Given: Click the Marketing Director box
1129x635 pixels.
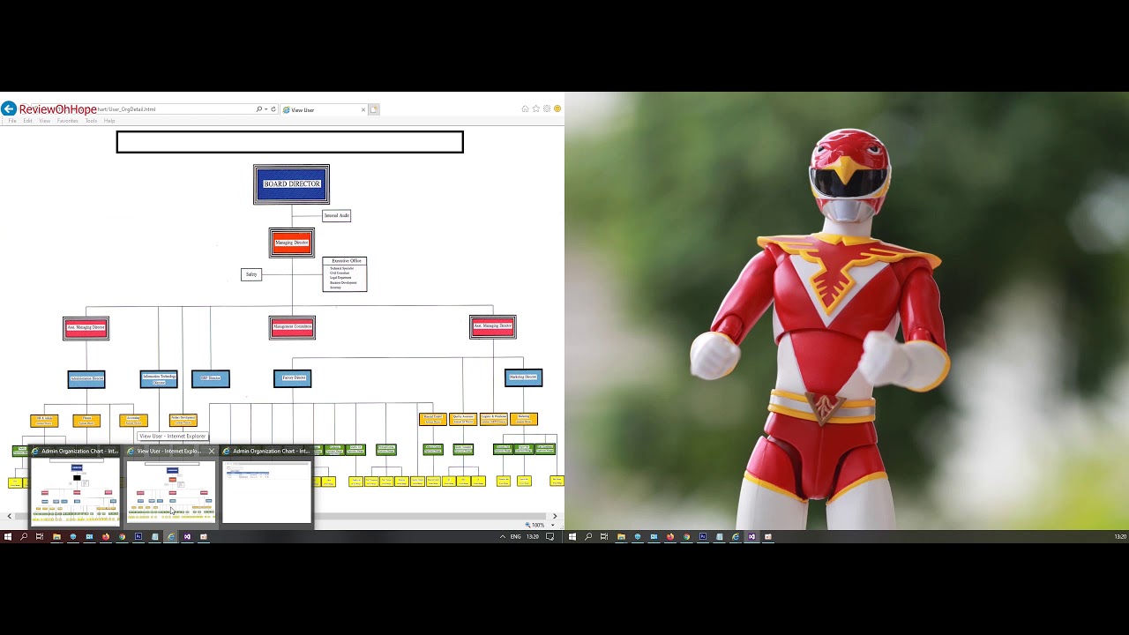Looking at the screenshot, I should (524, 377).
